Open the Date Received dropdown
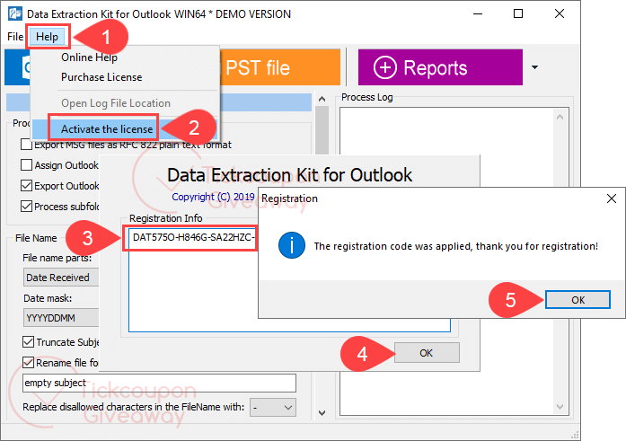This screenshot has width=626, height=441. point(61,278)
